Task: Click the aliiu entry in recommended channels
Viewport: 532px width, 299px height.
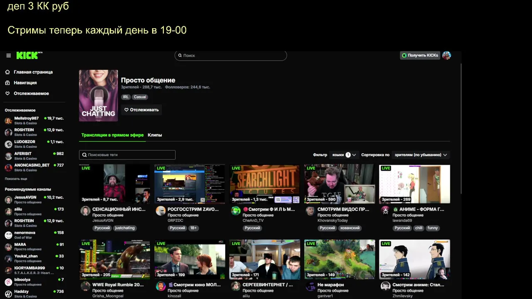Action: pos(34,211)
